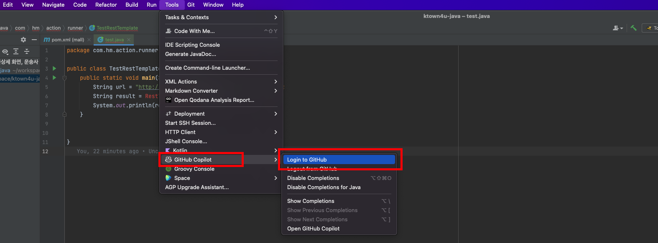Collapse main method fold marker on line 4
658x243 pixels.
pyautogui.click(x=64, y=78)
